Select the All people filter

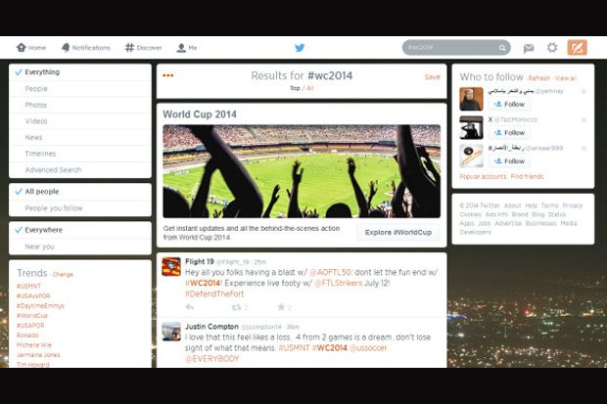pos(80,192)
